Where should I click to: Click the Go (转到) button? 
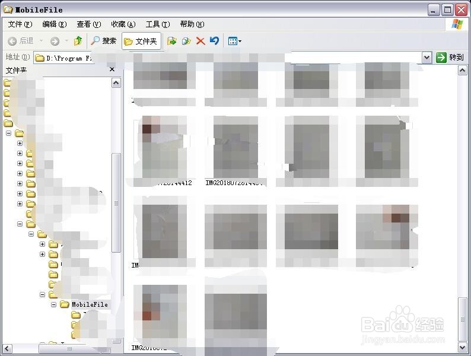[450, 58]
